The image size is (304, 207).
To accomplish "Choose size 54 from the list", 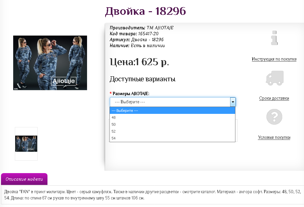I will [172, 138].
